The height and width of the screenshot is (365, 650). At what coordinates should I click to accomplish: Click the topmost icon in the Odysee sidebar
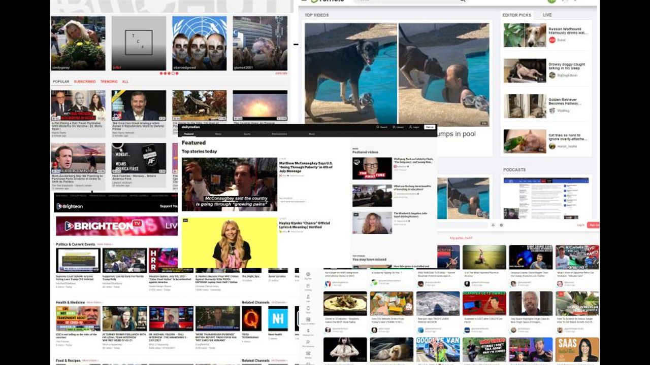pyautogui.click(x=308, y=274)
